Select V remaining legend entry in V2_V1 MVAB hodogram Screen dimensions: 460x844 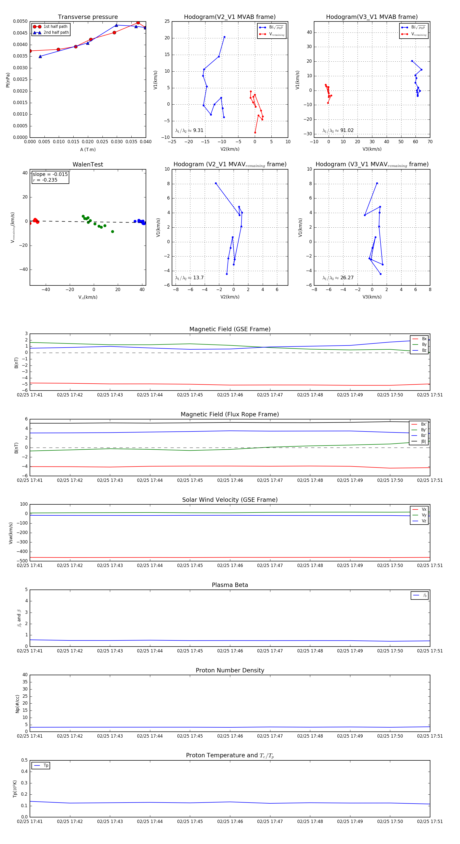(x=271, y=34)
